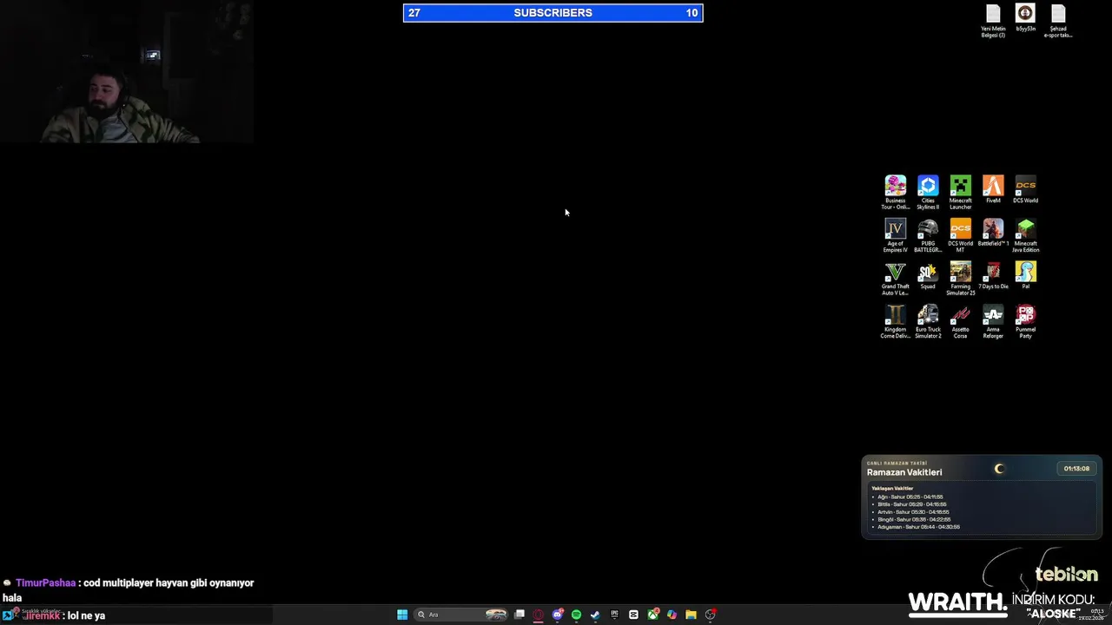This screenshot has width=1112, height=625.
Task: Switch to OBS Studio on the taskbar
Action: coord(710,615)
